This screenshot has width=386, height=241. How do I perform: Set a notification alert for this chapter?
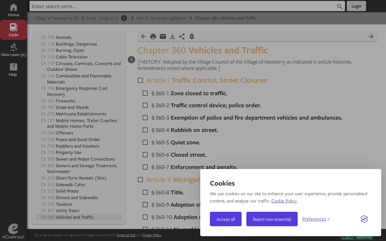(x=192, y=36)
